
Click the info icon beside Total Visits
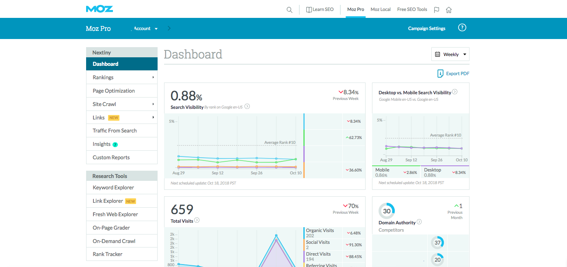click(x=197, y=220)
